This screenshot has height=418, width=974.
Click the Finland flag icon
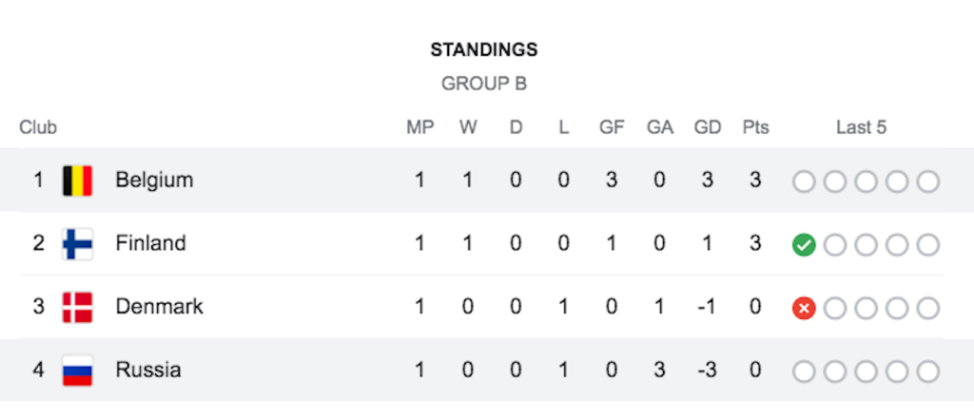coord(78,244)
